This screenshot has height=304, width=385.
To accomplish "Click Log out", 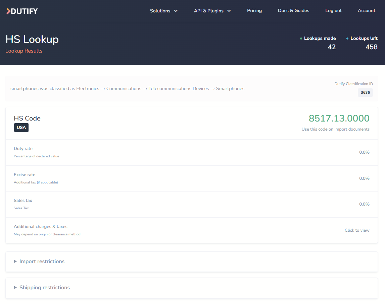I will pyautogui.click(x=333, y=10).
